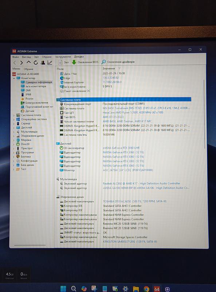The height and width of the screenshot is (292, 216).
Task: Open the MSI B450 Tomahawk motherboard link
Action: (146, 108)
